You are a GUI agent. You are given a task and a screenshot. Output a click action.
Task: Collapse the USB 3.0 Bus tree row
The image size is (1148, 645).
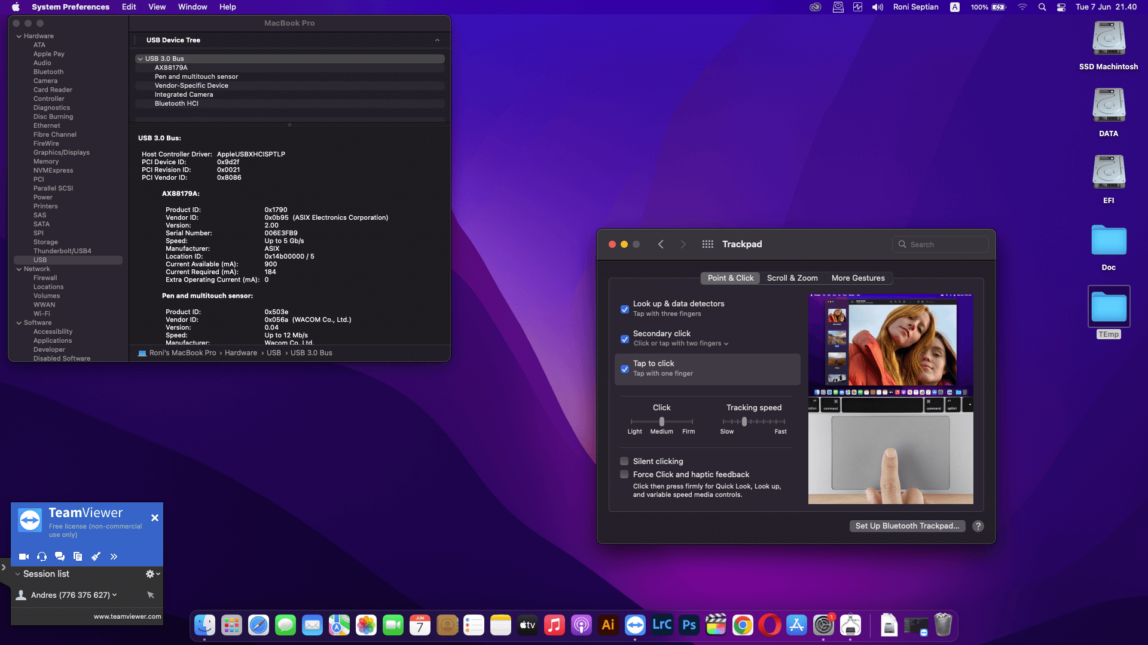[140, 59]
